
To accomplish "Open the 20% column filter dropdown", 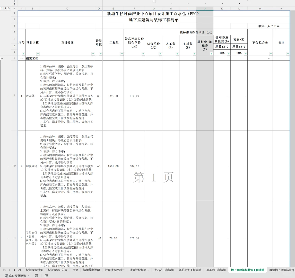I will [246, 54].
